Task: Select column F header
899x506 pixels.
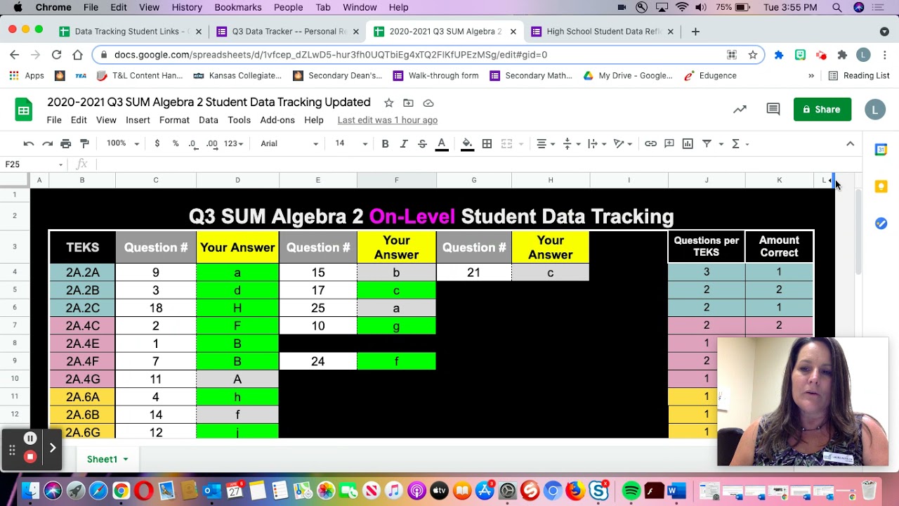Action: [396, 180]
